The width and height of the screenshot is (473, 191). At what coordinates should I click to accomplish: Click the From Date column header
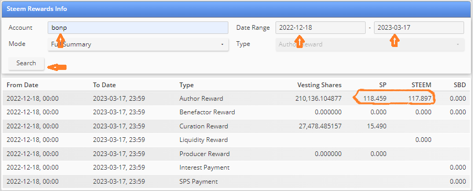(23, 85)
